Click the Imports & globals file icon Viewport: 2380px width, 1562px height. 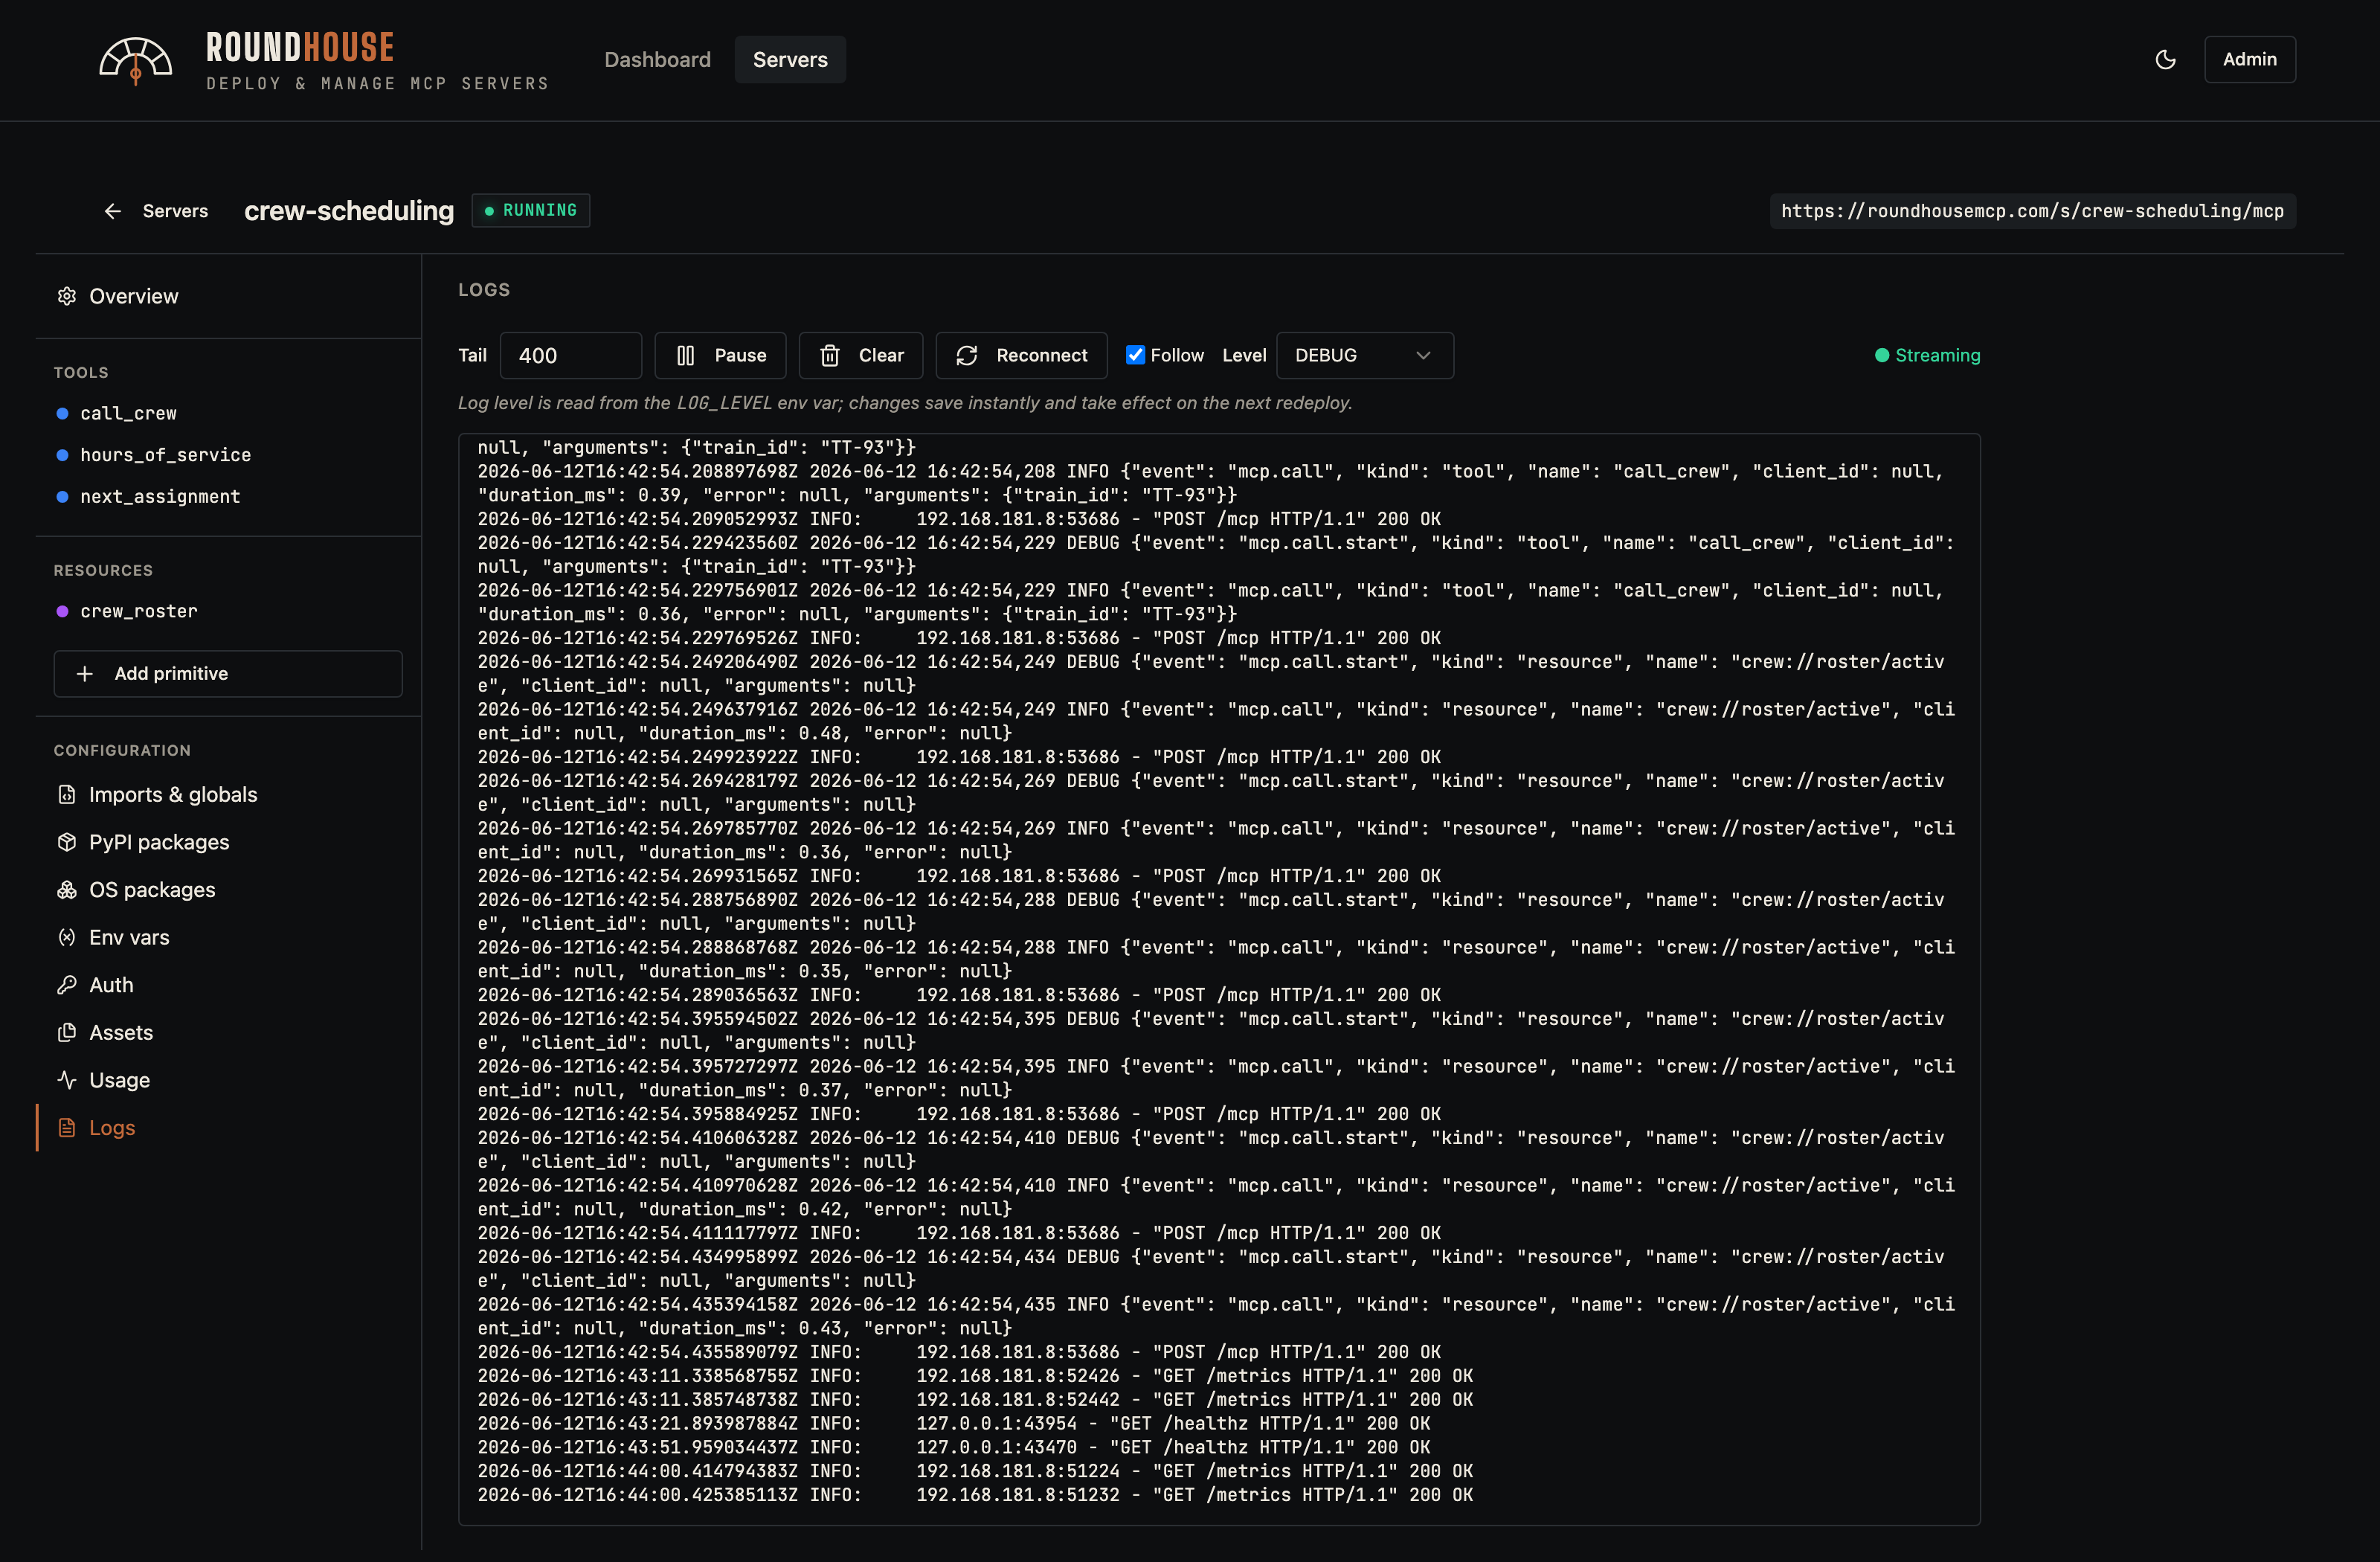point(67,794)
